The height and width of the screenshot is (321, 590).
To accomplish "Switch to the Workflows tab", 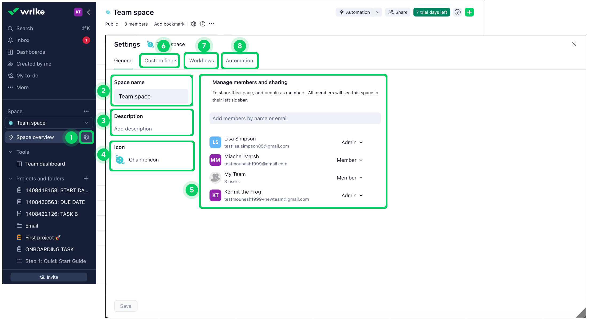I will tap(201, 60).
